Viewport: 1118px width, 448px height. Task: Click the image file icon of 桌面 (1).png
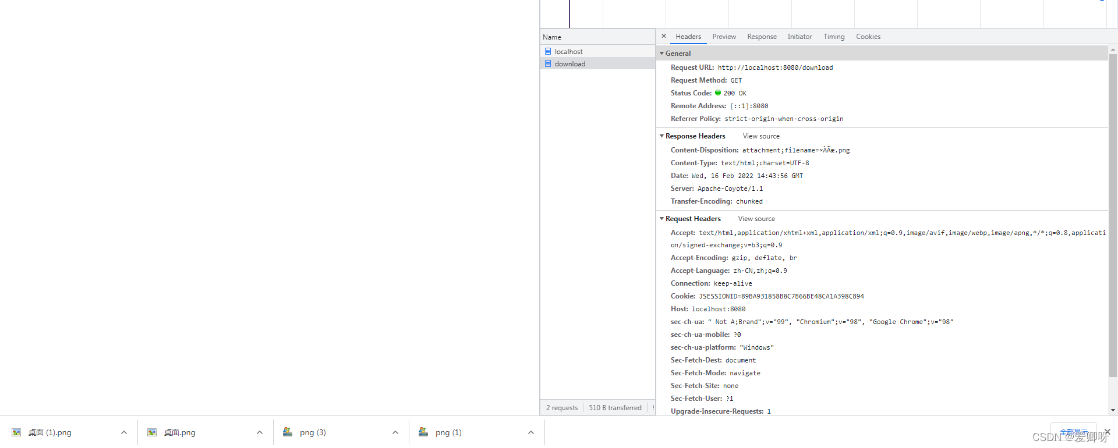(x=16, y=432)
